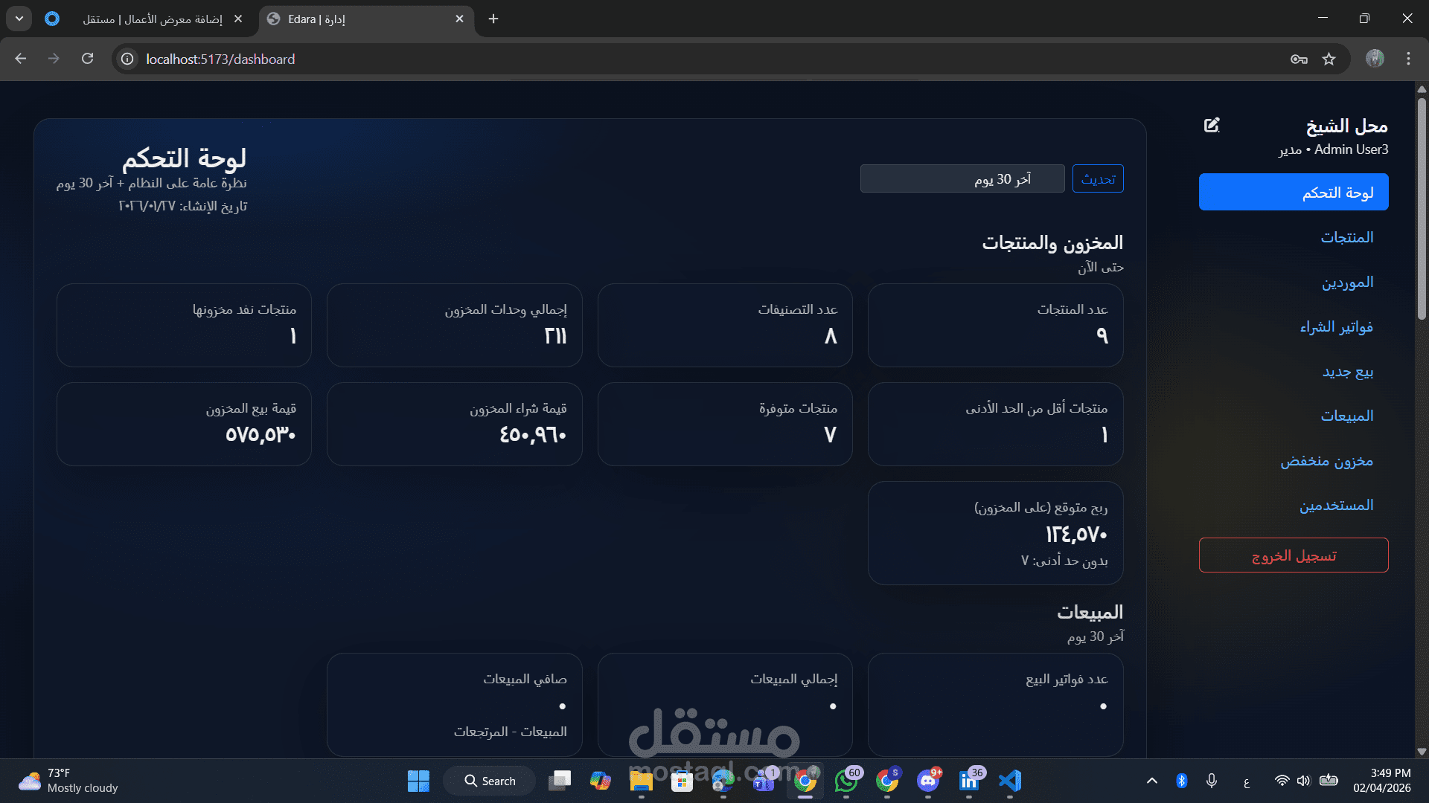Go to فواتير الشراء in sidebar
The width and height of the screenshot is (1429, 803).
click(1336, 327)
